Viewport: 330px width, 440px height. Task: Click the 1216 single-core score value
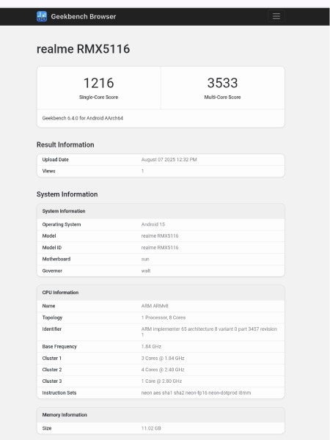(x=98, y=83)
